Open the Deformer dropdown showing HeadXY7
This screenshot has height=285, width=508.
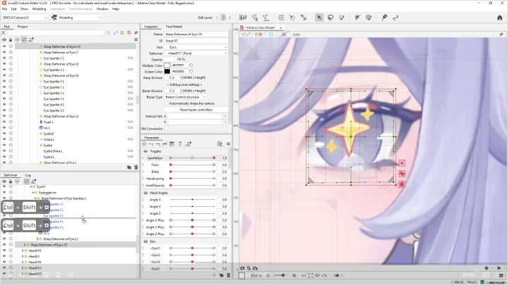click(196, 53)
